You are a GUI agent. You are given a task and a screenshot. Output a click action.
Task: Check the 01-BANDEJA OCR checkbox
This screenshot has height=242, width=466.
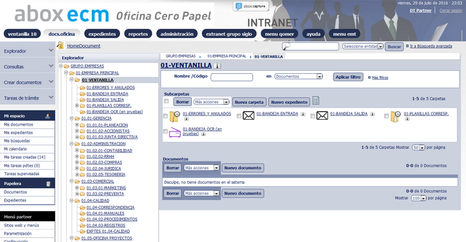click(166, 131)
